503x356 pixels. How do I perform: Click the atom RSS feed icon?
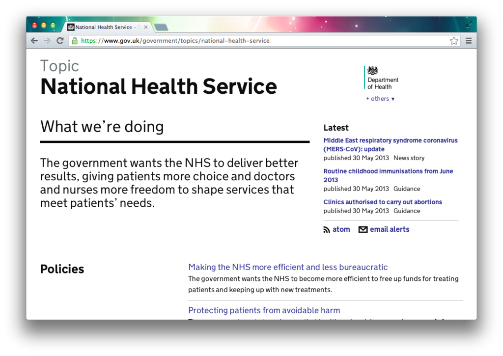pyautogui.click(x=327, y=230)
